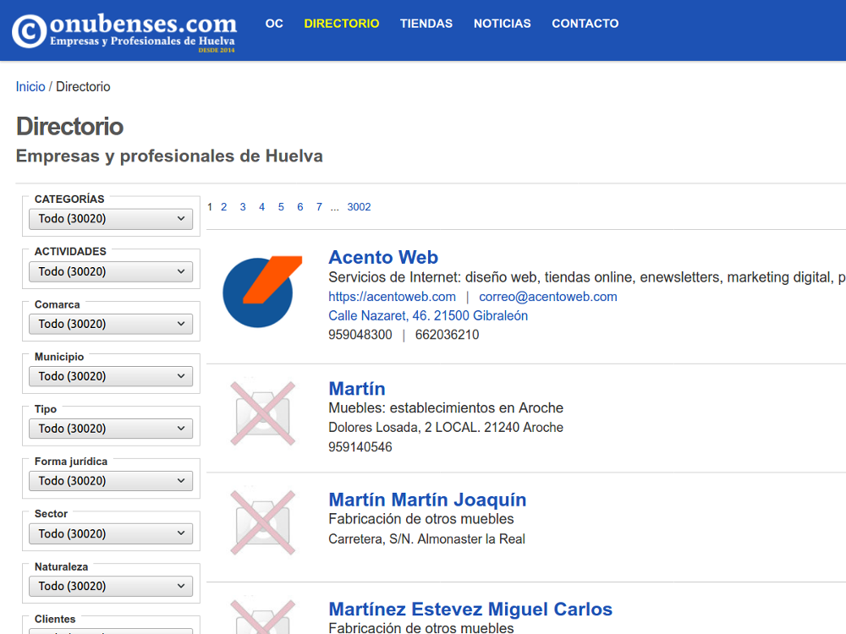Viewport: 846px width, 634px height.
Task: Navigate to results page 6
Action: pos(300,207)
